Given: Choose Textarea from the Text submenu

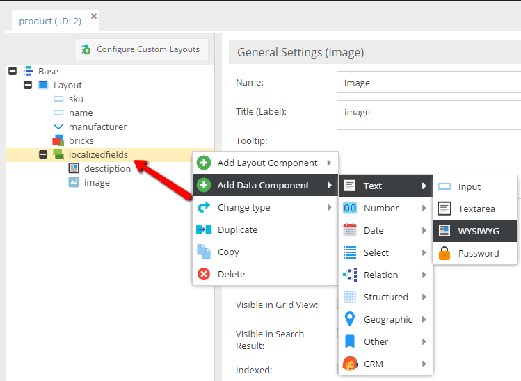Looking at the screenshot, I should coord(475,209).
